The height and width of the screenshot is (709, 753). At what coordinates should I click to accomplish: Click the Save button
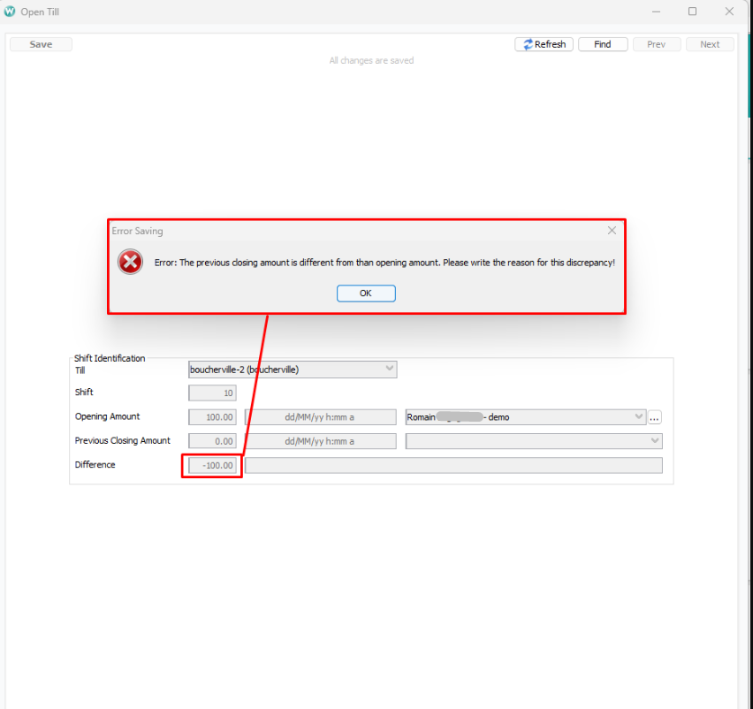41,44
